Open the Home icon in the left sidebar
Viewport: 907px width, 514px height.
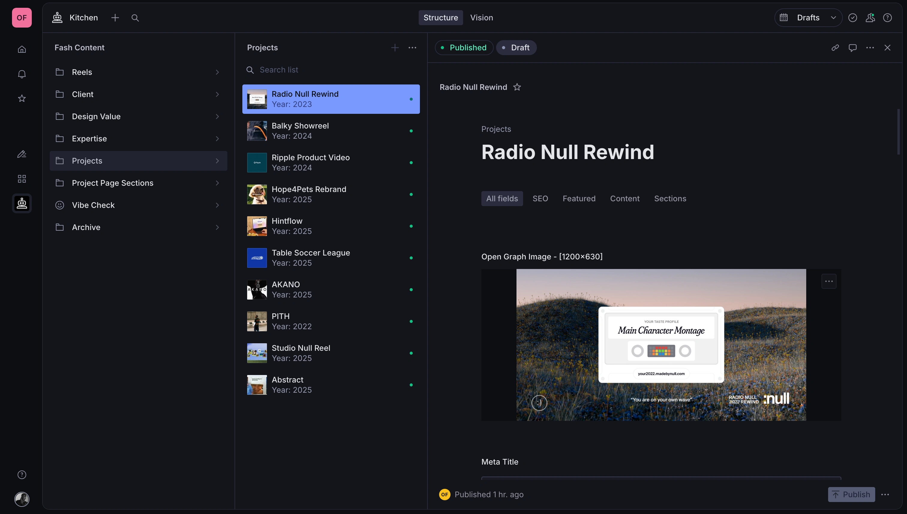(22, 49)
